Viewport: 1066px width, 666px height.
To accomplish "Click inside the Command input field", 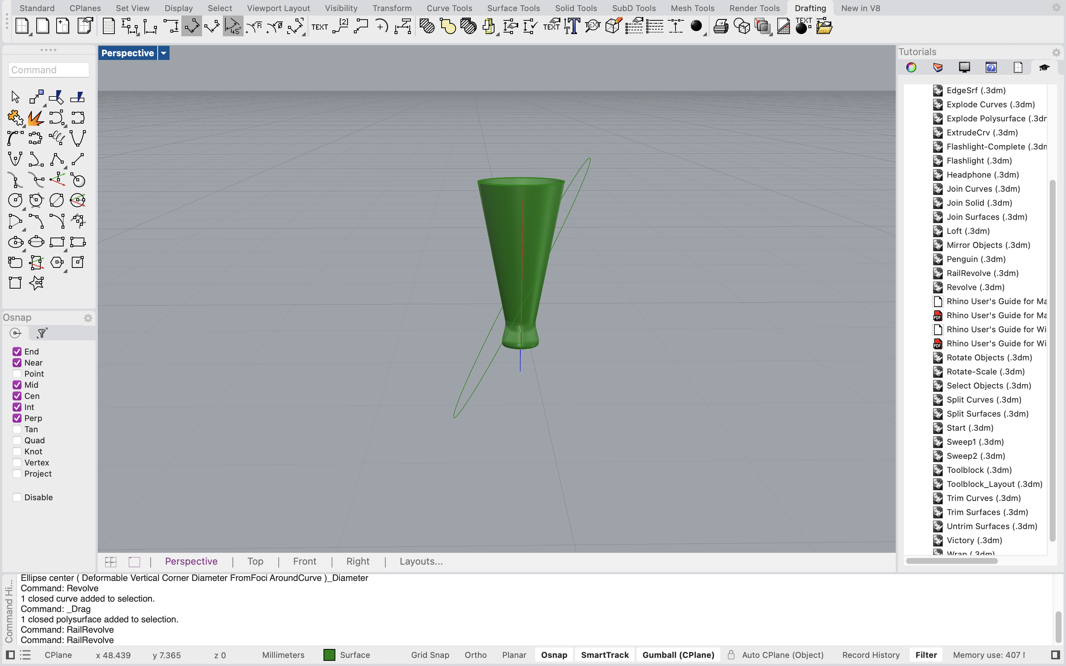I will tap(48, 70).
